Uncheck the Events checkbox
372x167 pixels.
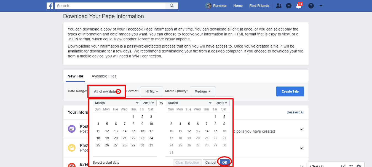pos(302,166)
